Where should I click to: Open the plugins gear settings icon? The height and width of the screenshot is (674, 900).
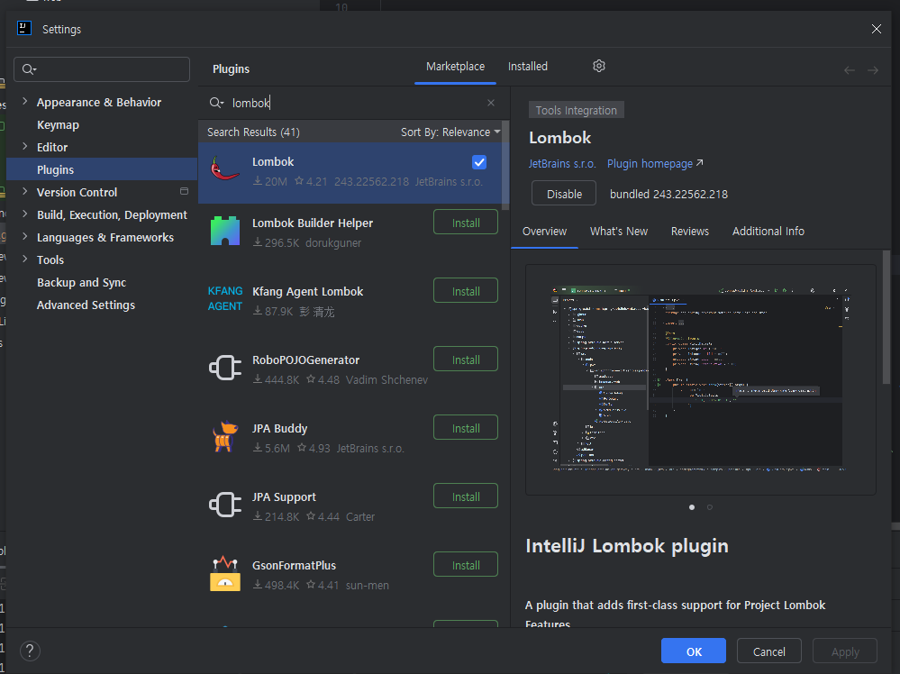(x=599, y=66)
